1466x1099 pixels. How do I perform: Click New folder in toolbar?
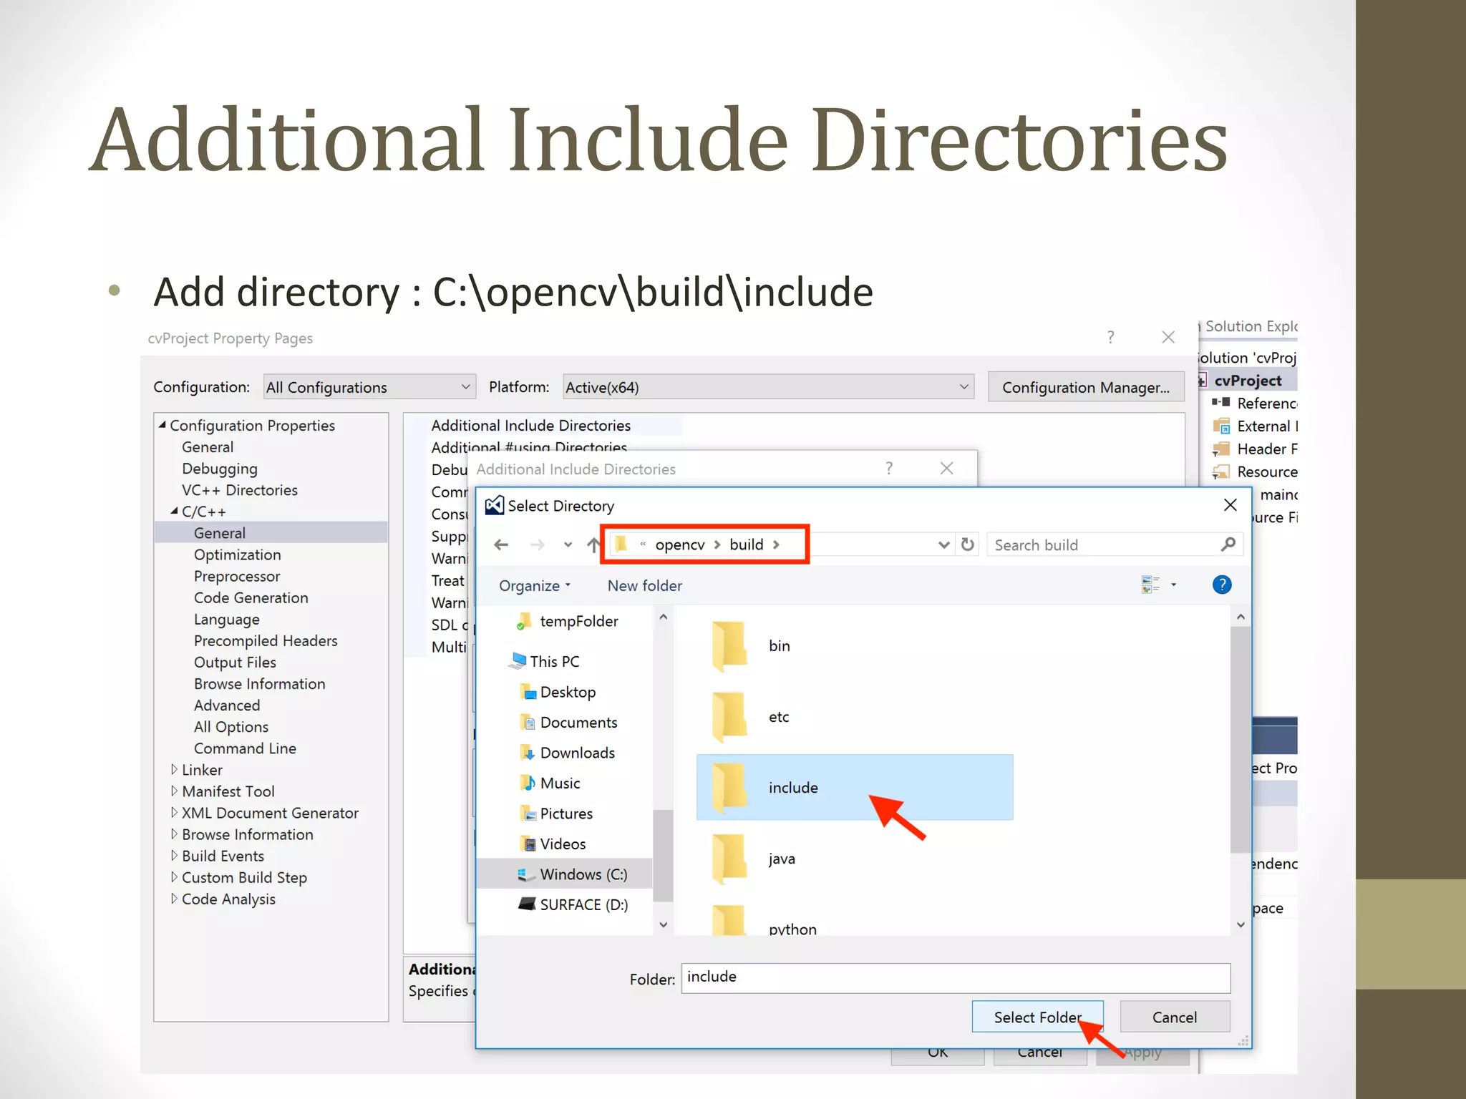644,585
